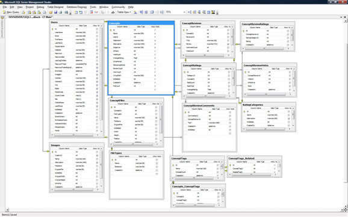The height and width of the screenshot is (217, 348).
Task: Open the auto-hidden Object Explorer side tab
Action: 2,27
